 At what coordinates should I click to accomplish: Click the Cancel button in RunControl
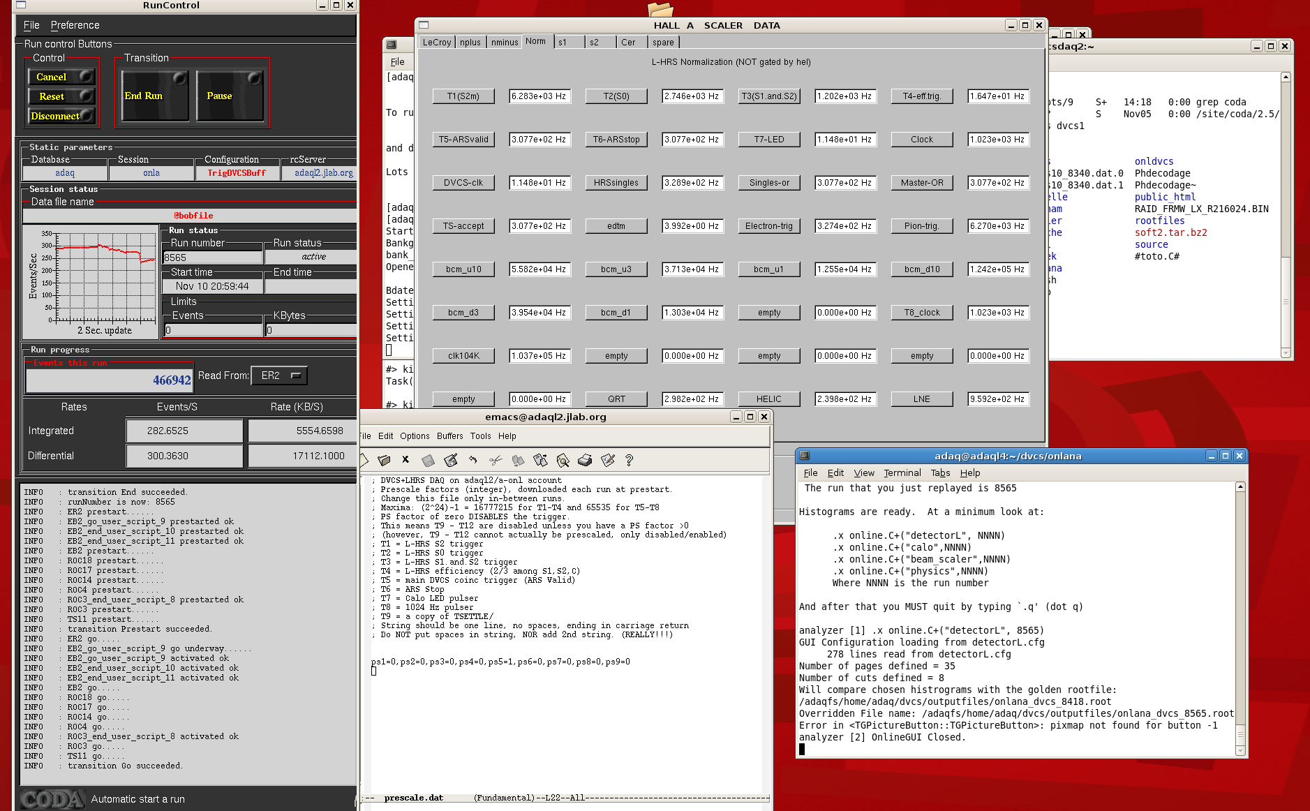coord(61,77)
